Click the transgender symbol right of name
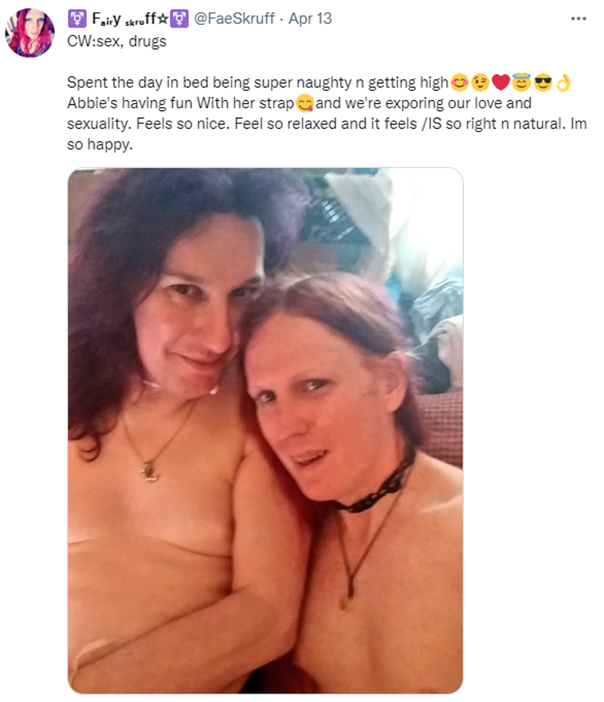The height and width of the screenshot is (702, 604). 179,18
